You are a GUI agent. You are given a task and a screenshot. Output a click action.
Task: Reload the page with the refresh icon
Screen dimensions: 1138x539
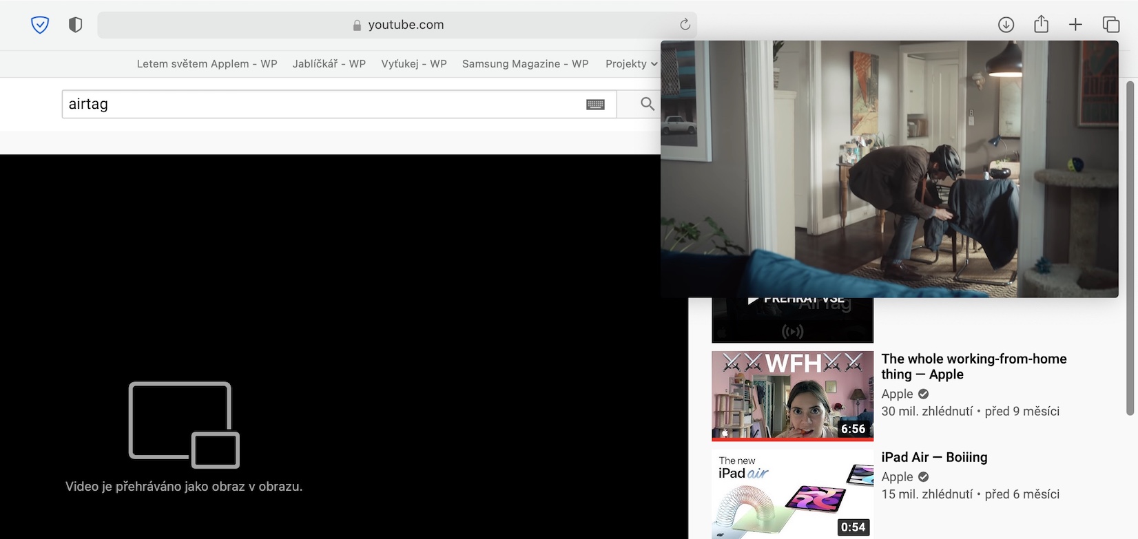(685, 25)
